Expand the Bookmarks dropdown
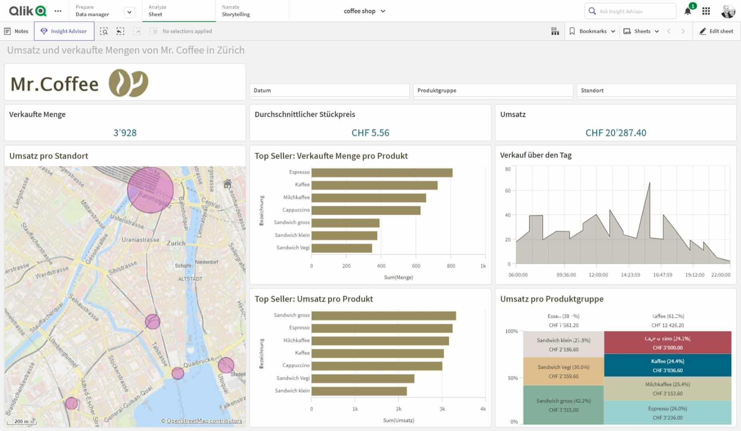 pos(592,31)
